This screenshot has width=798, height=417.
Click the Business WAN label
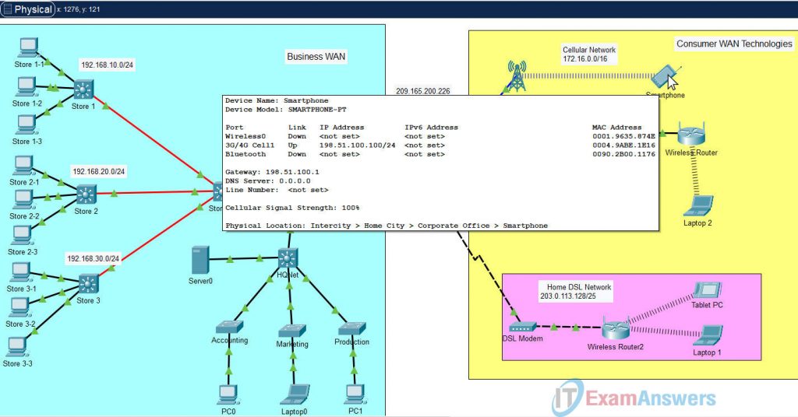pos(316,57)
